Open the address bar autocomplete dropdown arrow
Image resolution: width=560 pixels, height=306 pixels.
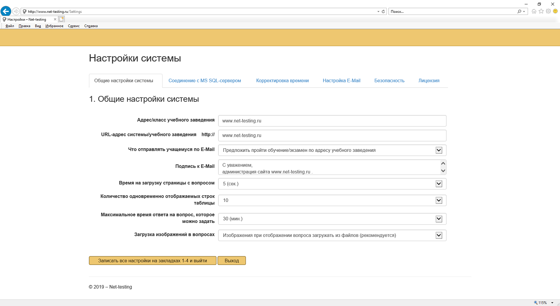(378, 12)
